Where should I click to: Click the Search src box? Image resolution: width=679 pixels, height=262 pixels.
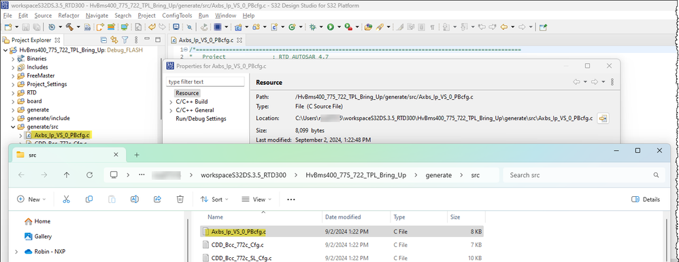pyautogui.click(x=584, y=175)
